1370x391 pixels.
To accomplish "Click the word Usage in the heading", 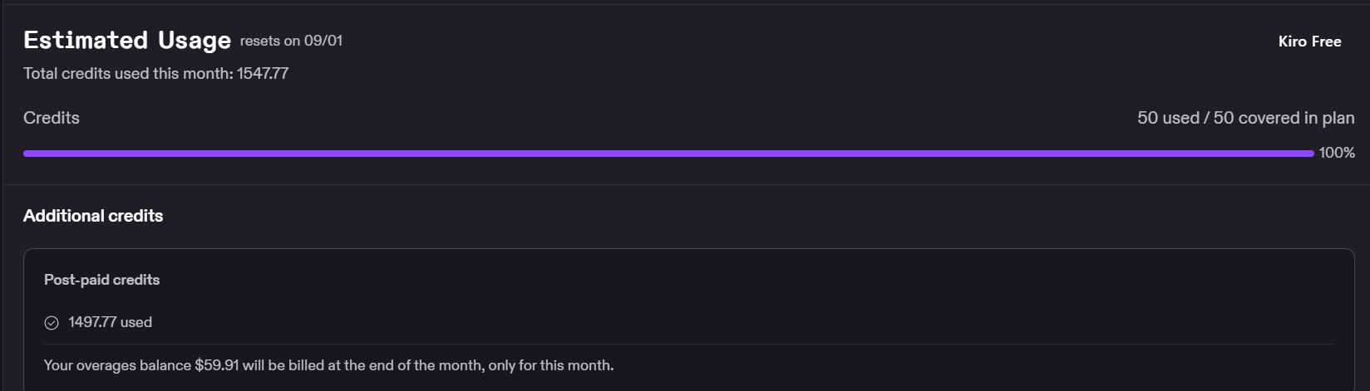I will pyautogui.click(x=195, y=40).
